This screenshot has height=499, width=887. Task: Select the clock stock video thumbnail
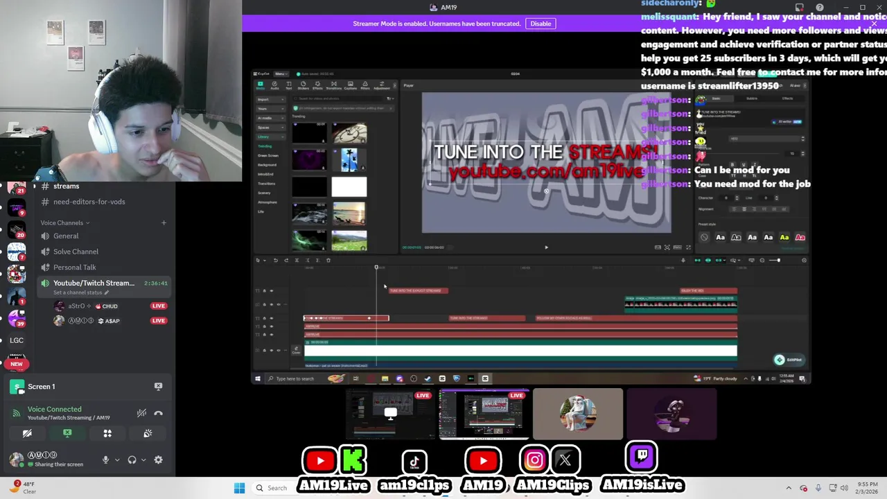click(349, 133)
